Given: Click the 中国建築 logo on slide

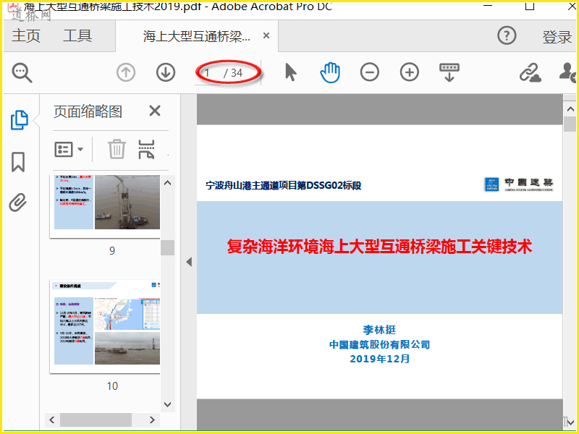Looking at the screenshot, I should [x=519, y=184].
